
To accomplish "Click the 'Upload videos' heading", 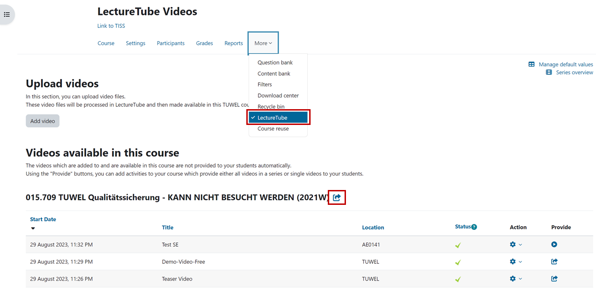I will pos(62,84).
